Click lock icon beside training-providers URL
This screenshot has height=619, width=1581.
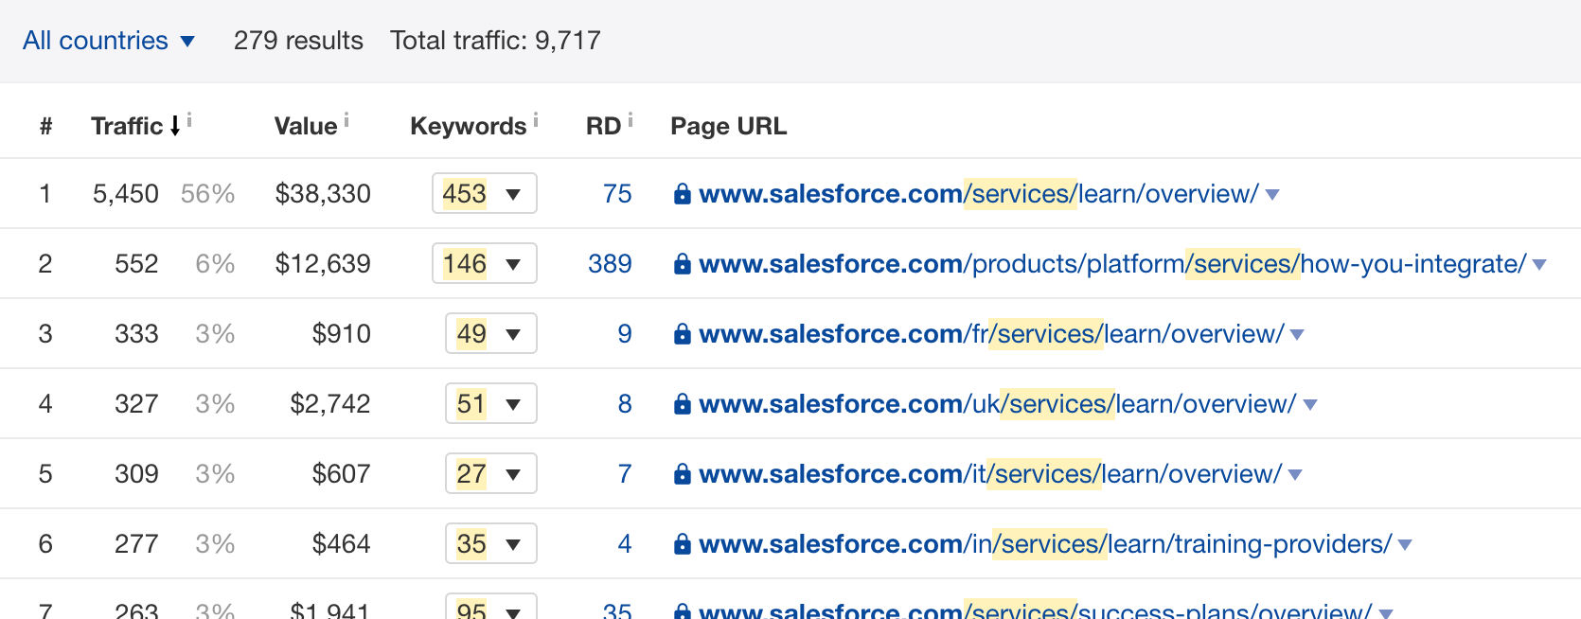click(x=682, y=544)
